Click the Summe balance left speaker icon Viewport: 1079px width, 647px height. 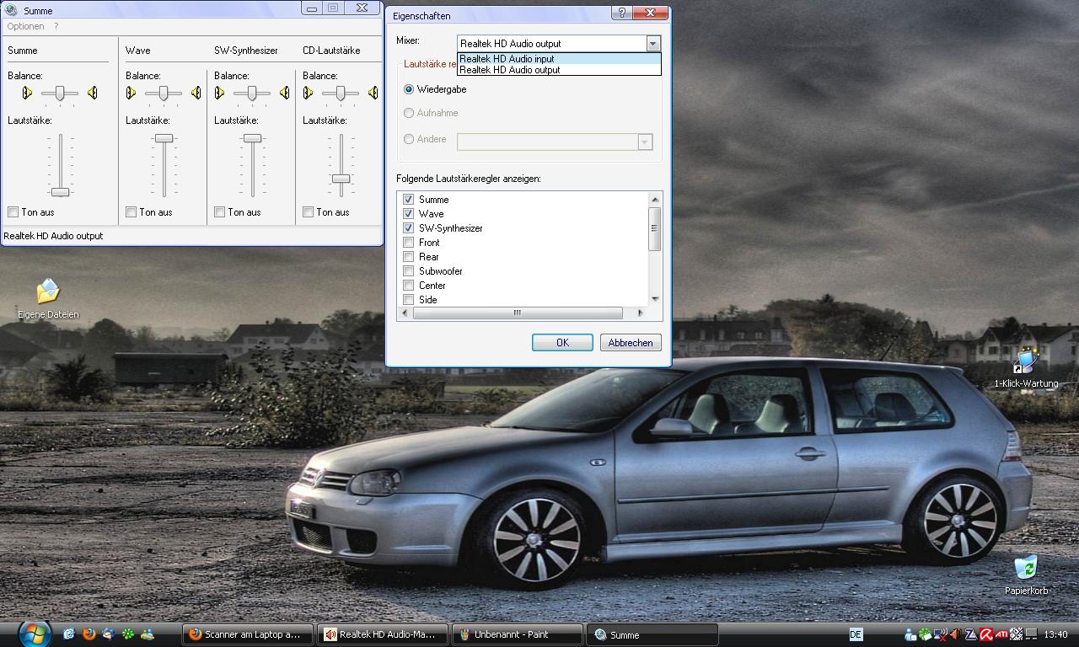[27, 94]
